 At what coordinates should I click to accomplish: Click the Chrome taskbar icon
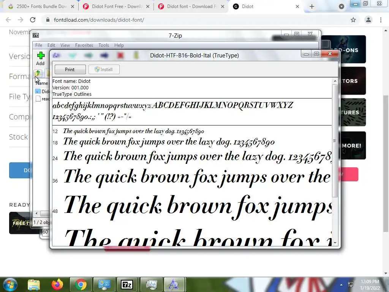(81, 284)
